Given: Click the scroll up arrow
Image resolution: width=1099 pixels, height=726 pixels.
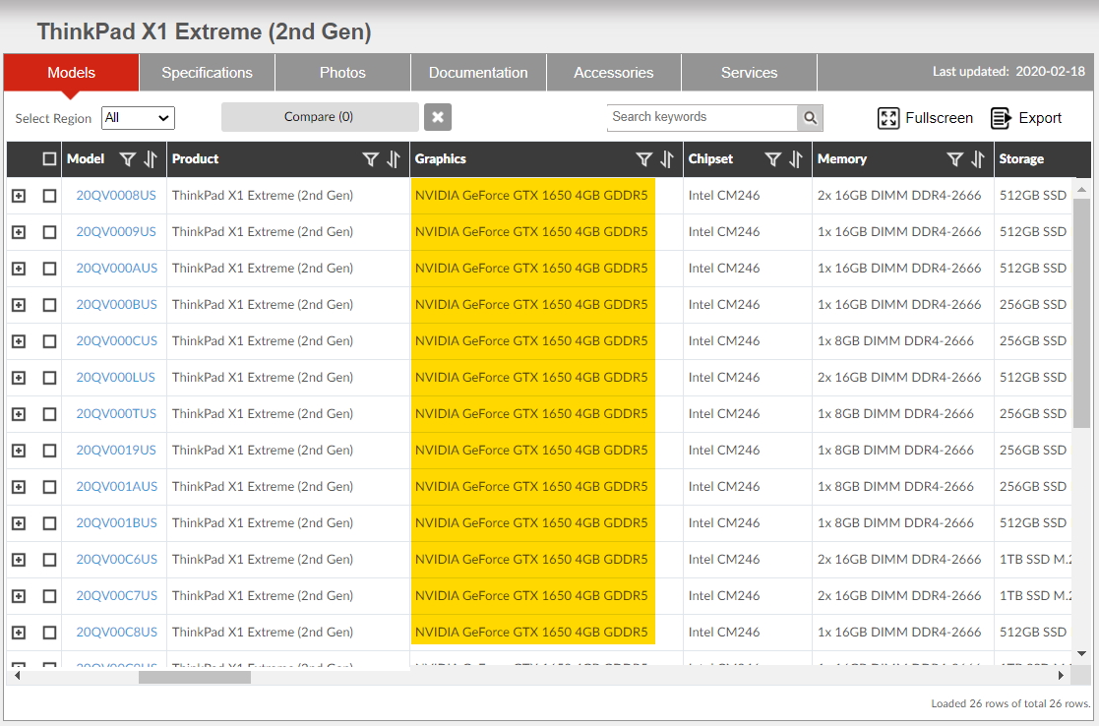Looking at the screenshot, I should point(1080,189).
